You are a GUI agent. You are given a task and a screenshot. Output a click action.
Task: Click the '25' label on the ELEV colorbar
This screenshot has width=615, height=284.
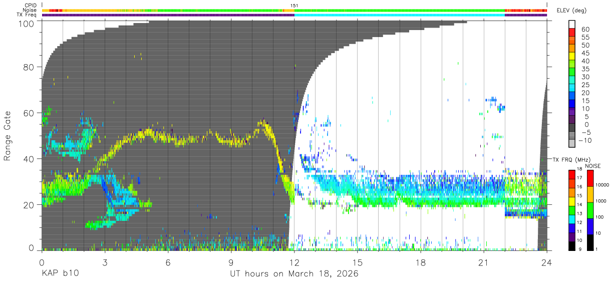(x=585, y=85)
